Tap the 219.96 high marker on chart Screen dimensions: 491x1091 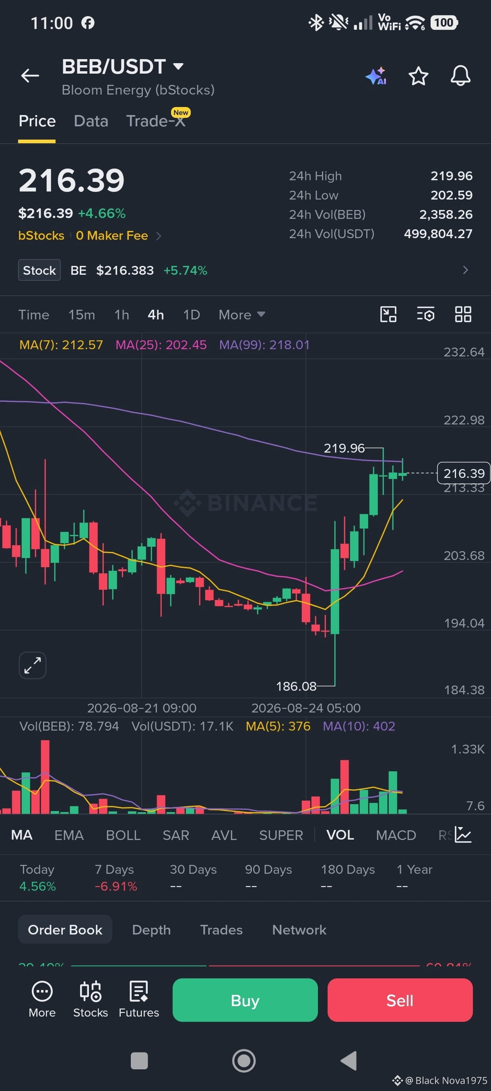pyautogui.click(x=344, y=448)
